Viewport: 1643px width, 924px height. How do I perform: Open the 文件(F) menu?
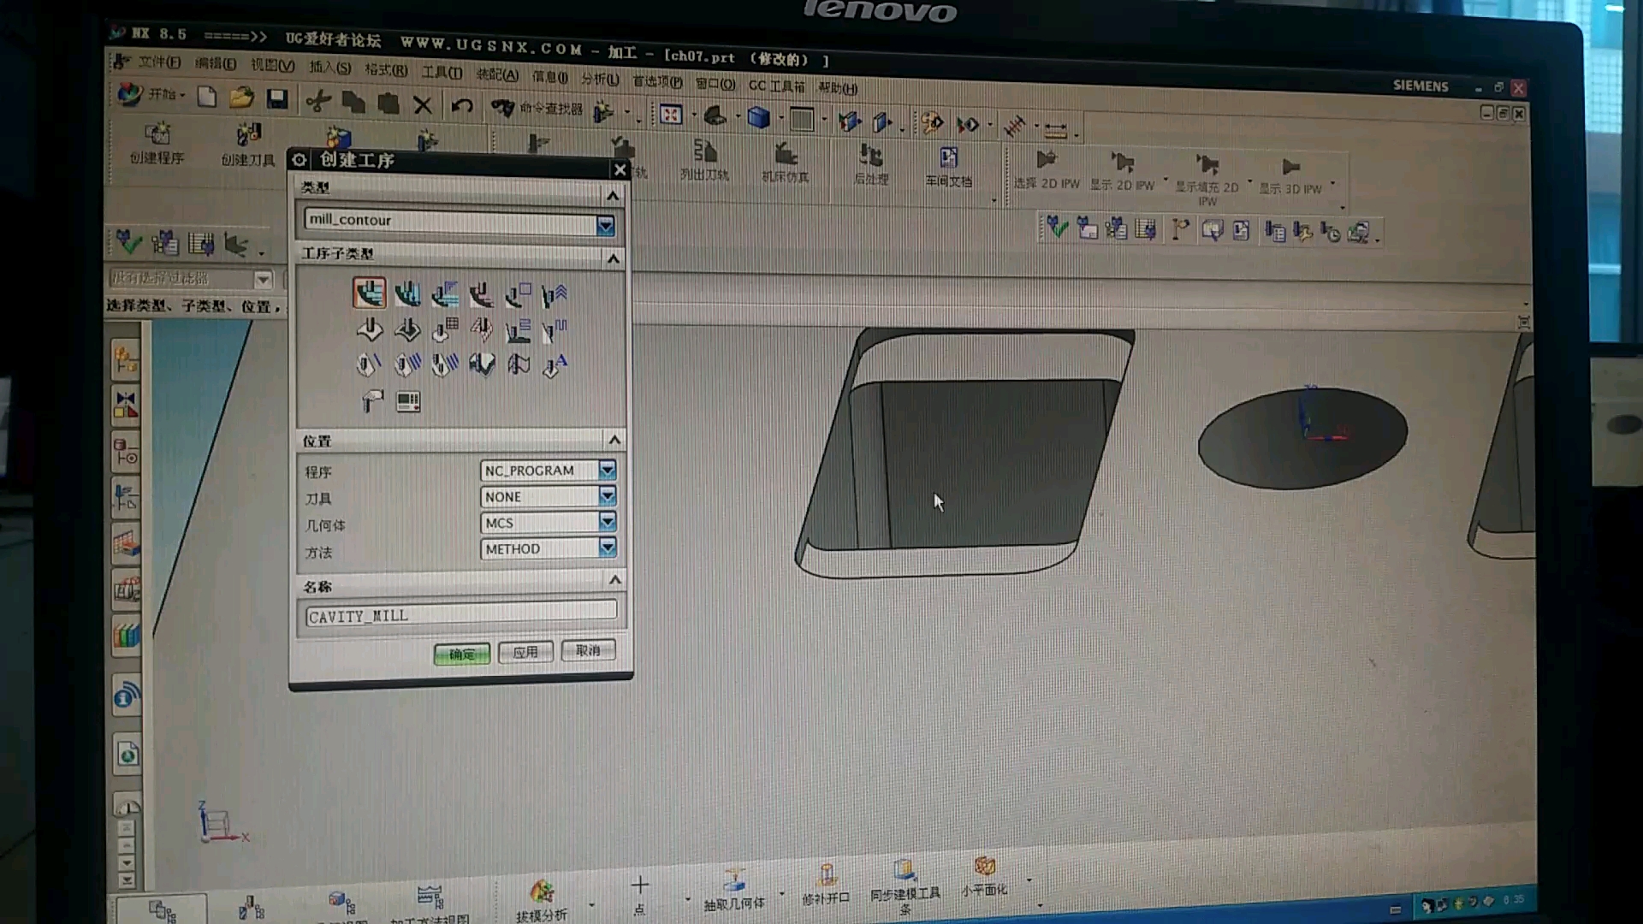tap(159, 62)
